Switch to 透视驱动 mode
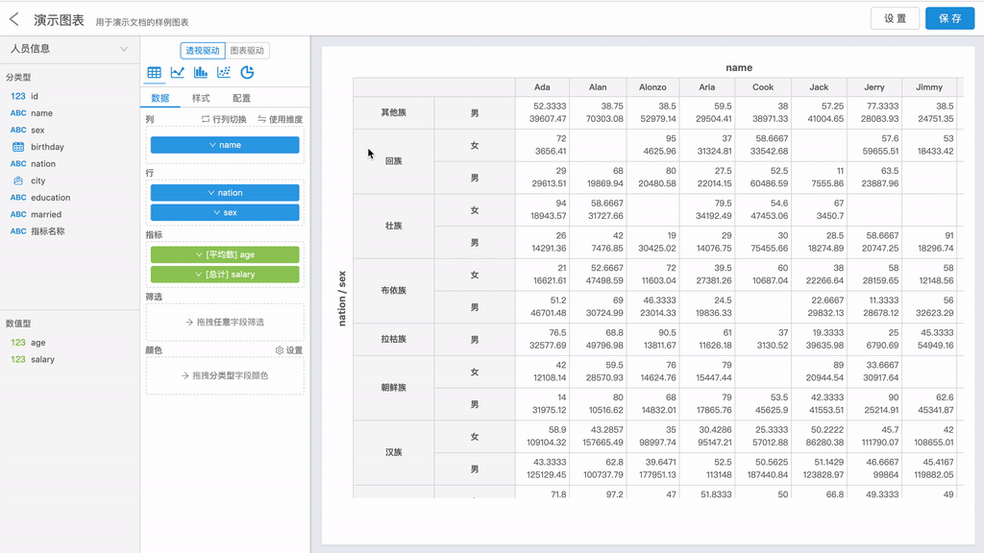 (x=203, y=51)
